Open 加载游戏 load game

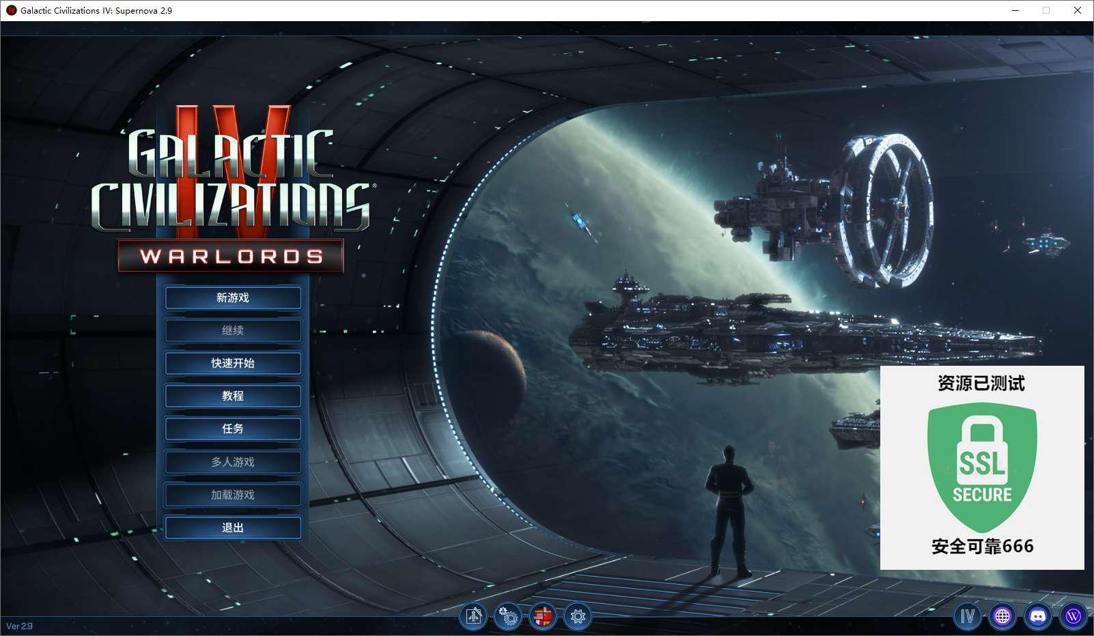coord(233,495)
